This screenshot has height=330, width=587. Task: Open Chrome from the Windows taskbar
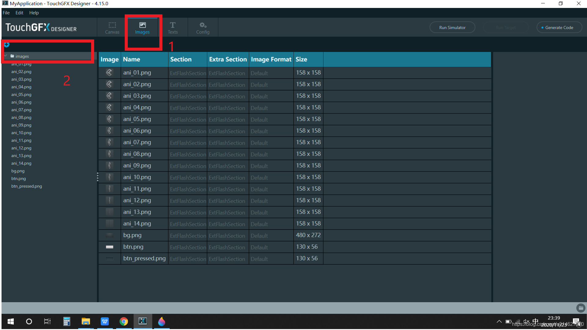click(124, 321)
